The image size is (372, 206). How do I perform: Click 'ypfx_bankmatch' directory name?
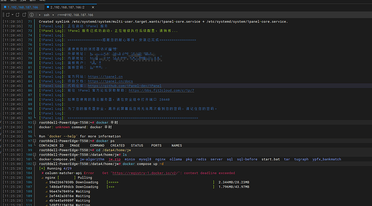(x=327, y=159)
